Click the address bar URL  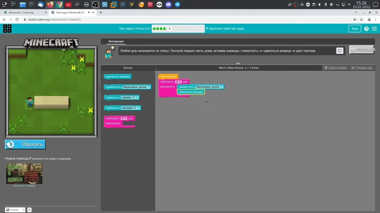click(x=54, y=19)
